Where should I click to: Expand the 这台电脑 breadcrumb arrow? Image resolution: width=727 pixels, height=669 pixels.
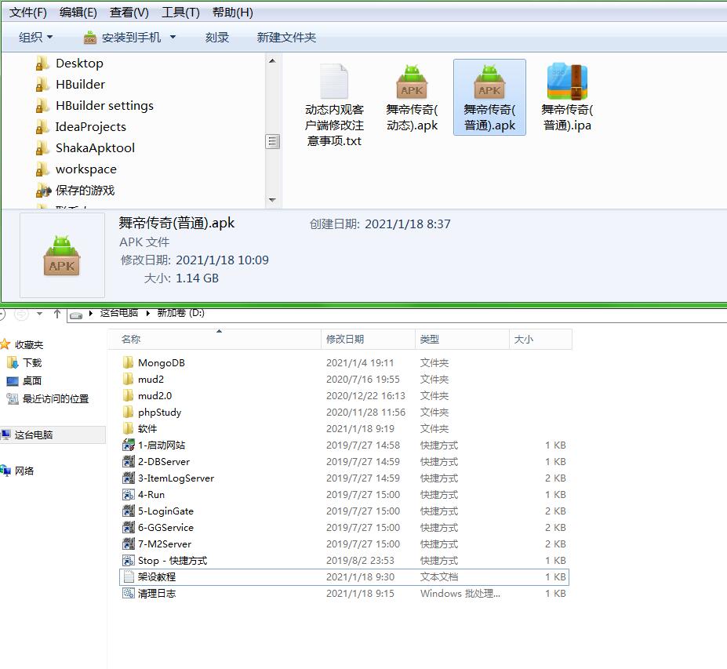point(147,313)
